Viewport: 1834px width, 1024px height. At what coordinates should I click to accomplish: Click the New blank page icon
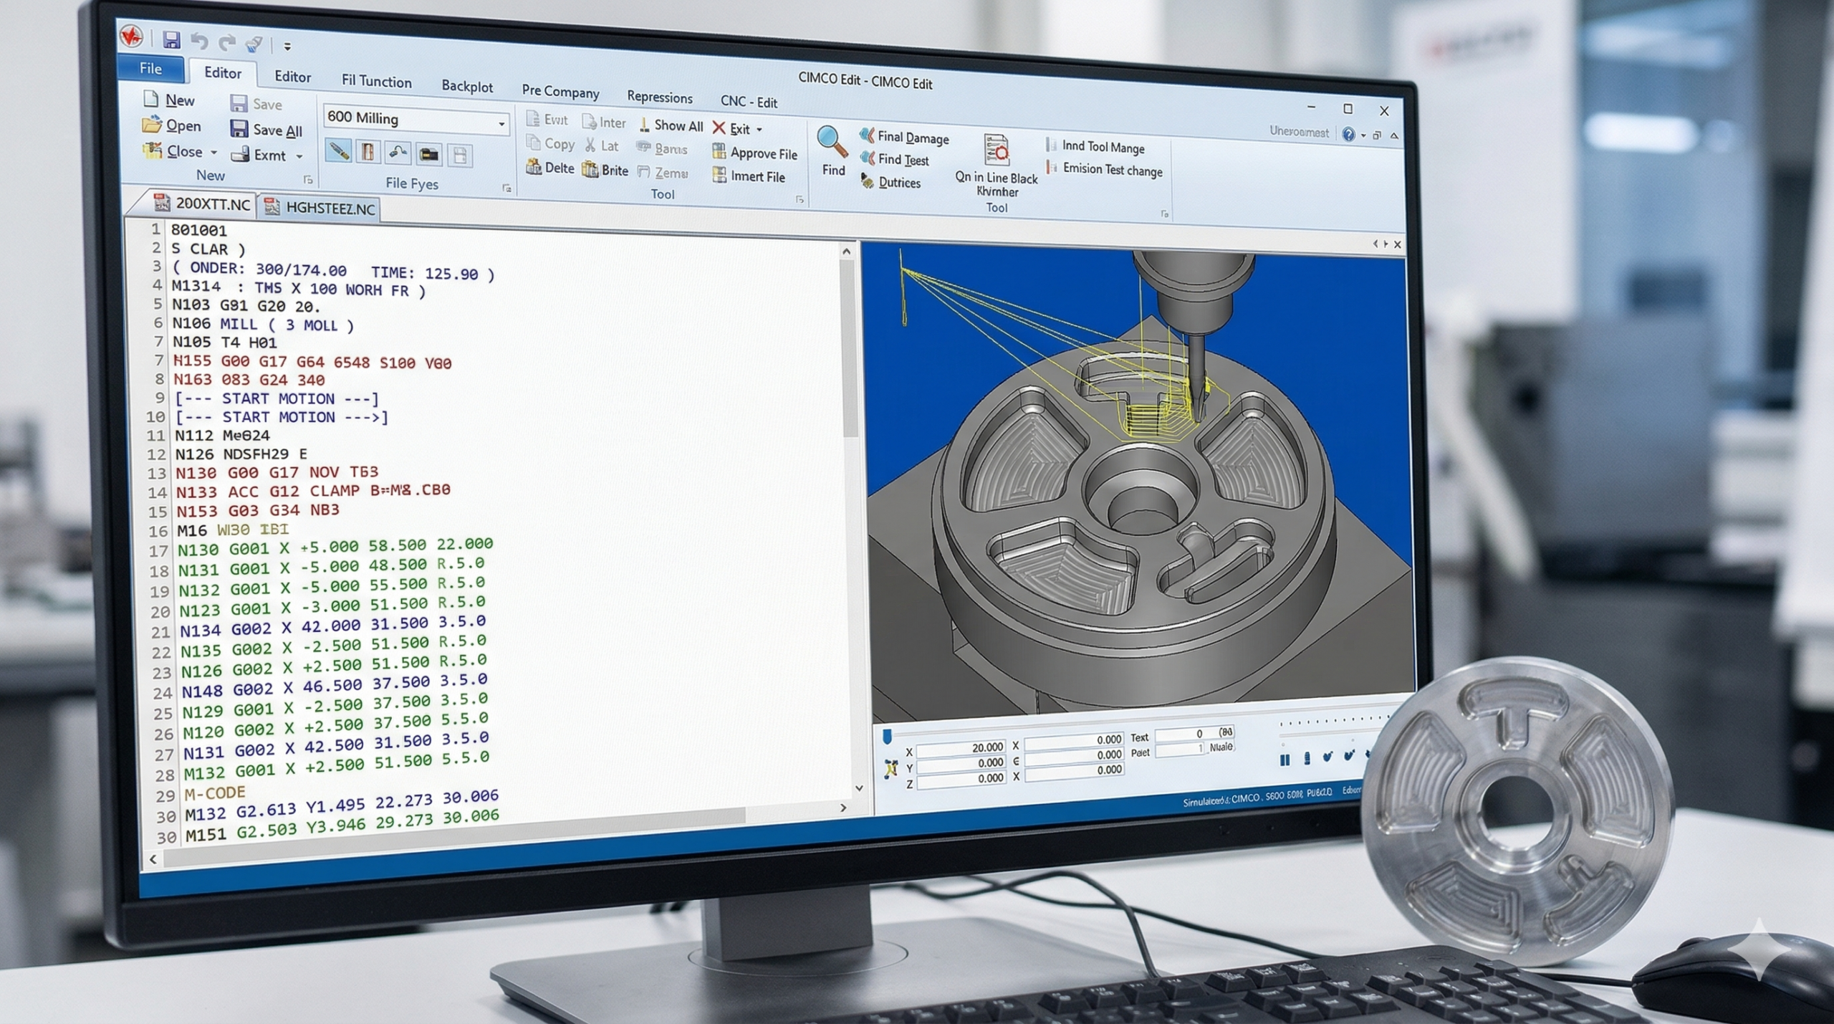(x=150, y=99)
